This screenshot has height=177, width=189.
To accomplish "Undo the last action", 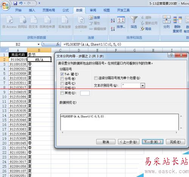I will (21, 3).
